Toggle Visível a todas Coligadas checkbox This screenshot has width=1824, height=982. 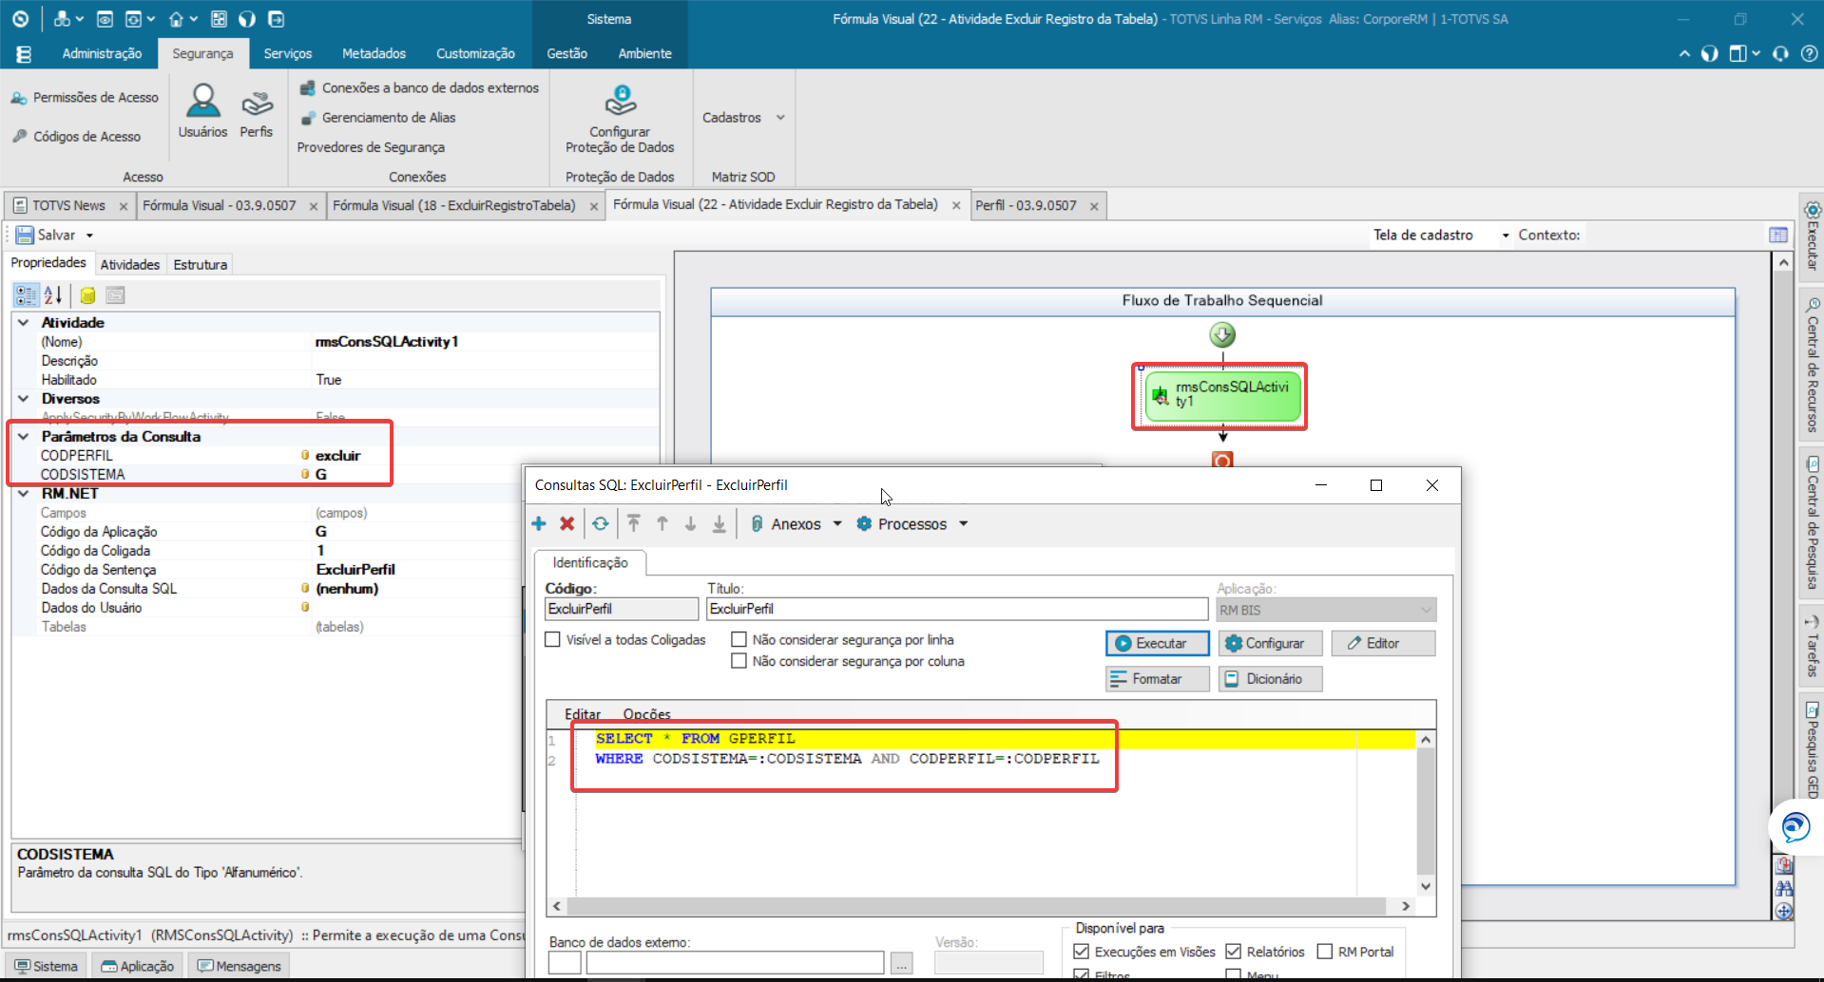click(552, 640)
